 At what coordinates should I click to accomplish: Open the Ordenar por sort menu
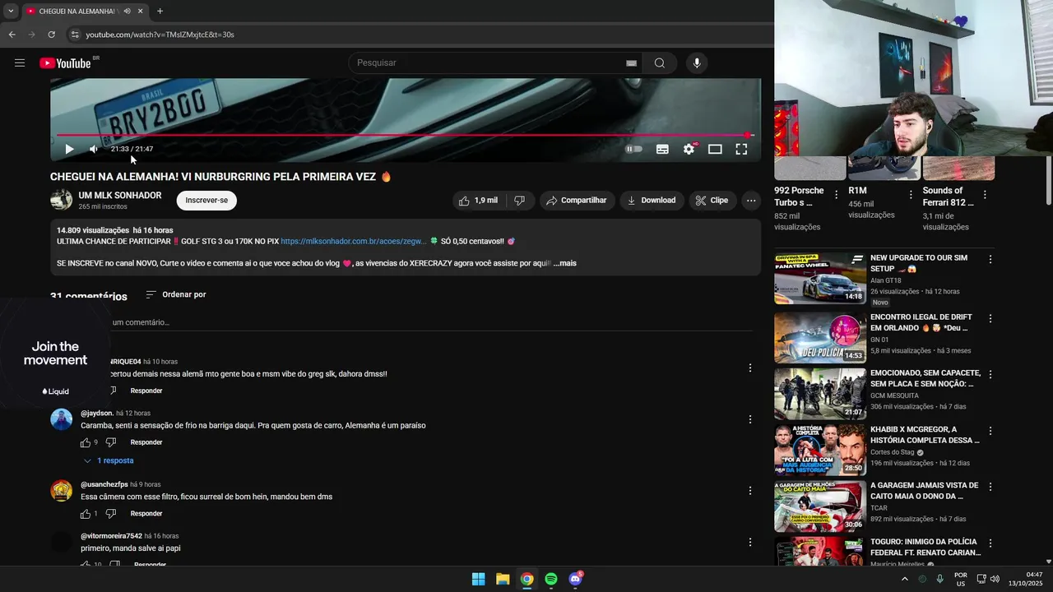[176, 294]
